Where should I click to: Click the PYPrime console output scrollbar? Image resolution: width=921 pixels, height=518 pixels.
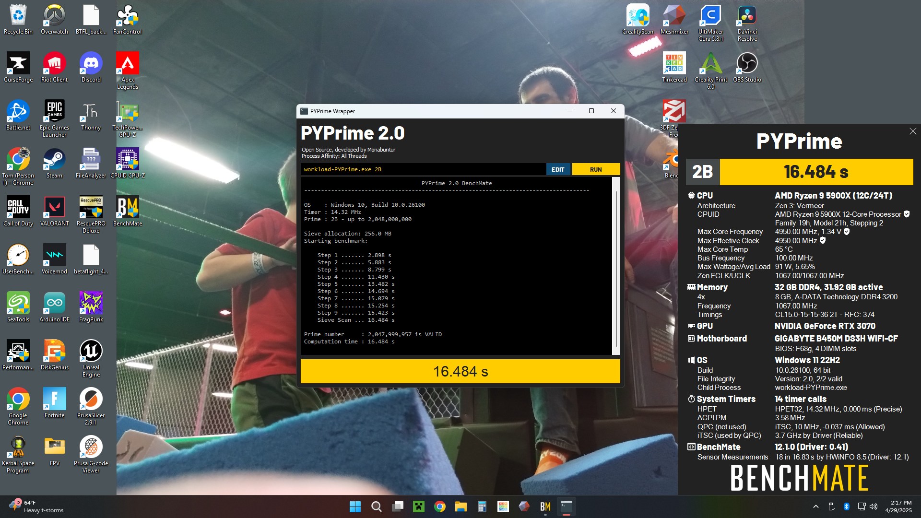616,266
